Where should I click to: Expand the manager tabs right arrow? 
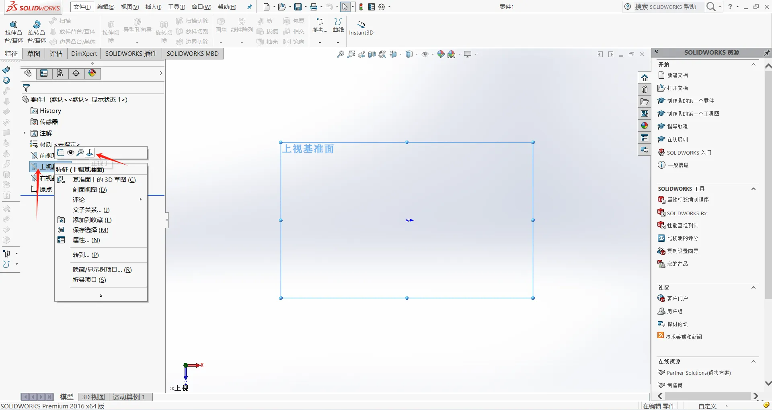[x=161, y=73]
